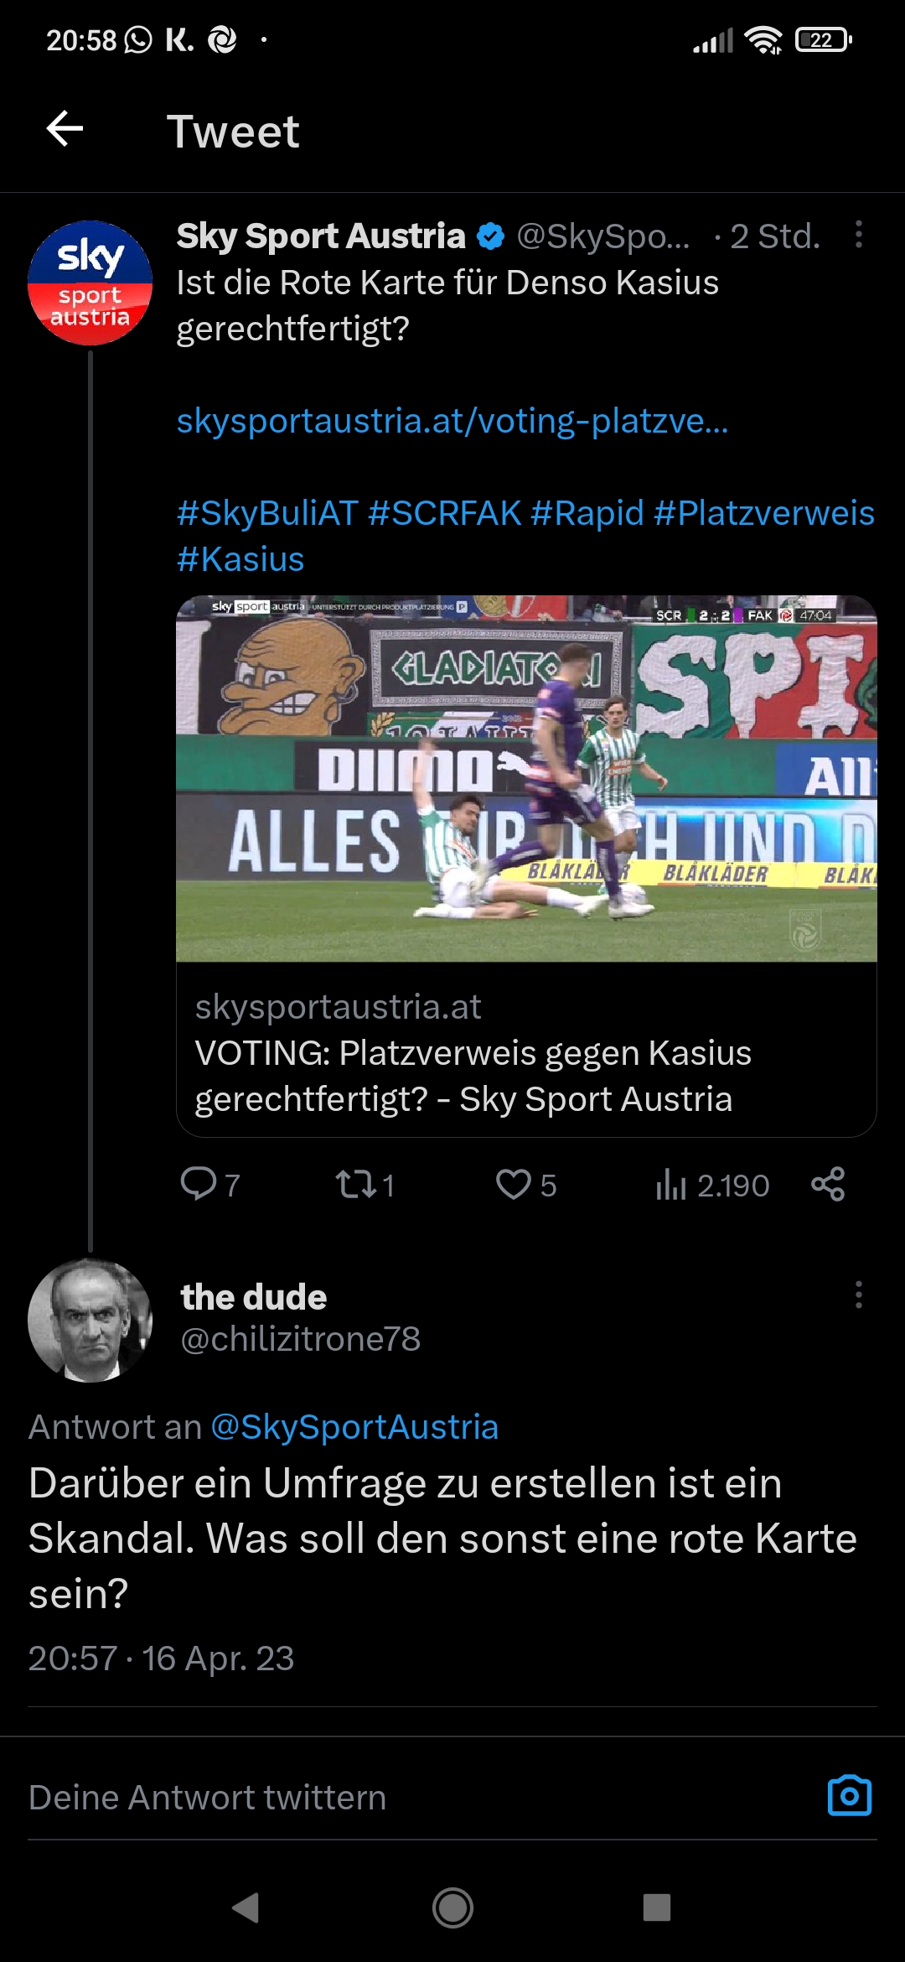The width and height of the screenshot is (905, 1962).
Task: Open the #Kasius hashtag
Action: pos(240,559)
